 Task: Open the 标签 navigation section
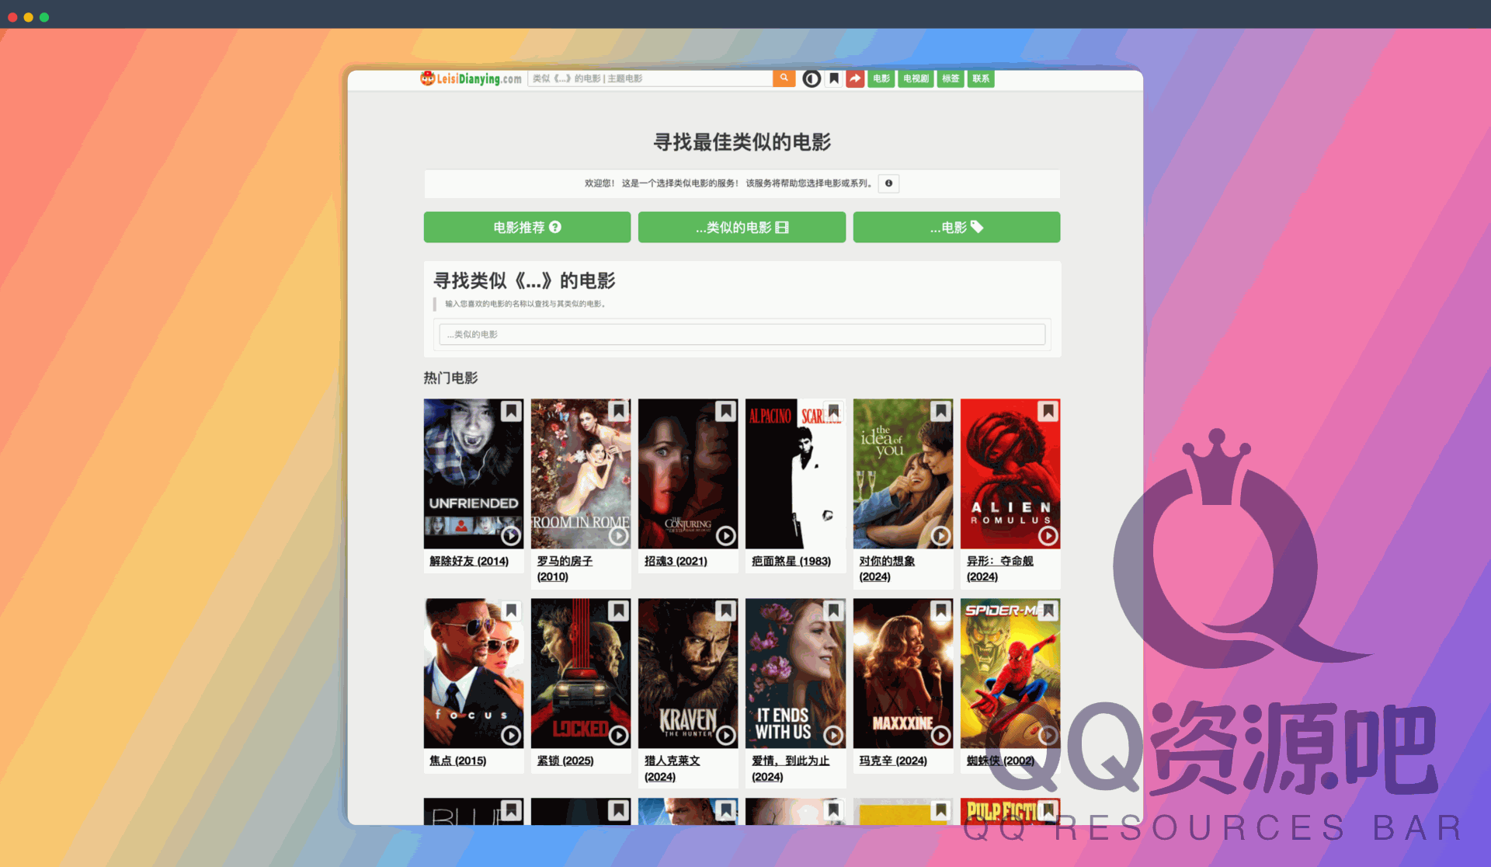pyautogui.click(x=950, y=78)
